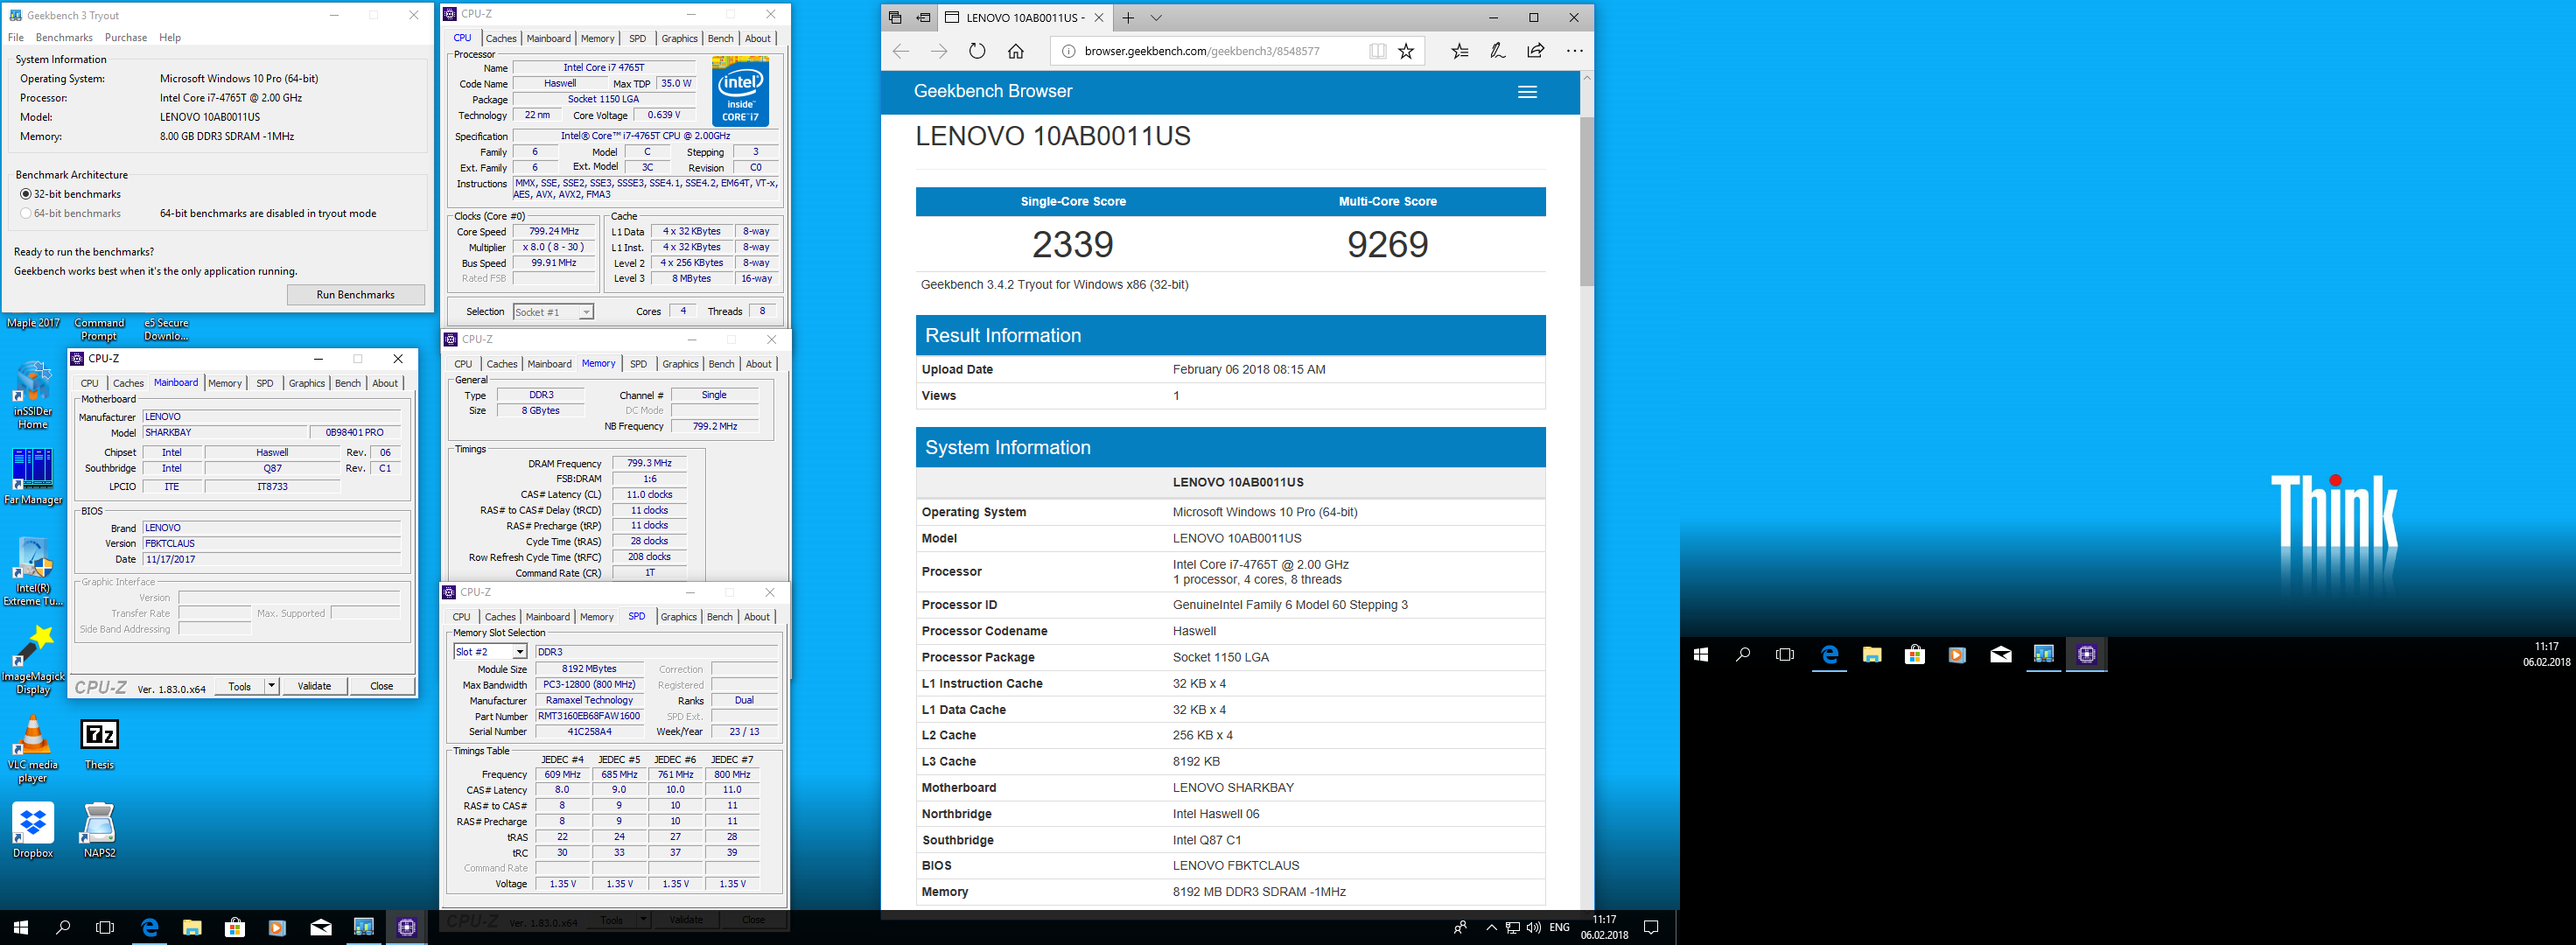Open search on the left taskbar

pyautogui.click(x=63, y=927)
